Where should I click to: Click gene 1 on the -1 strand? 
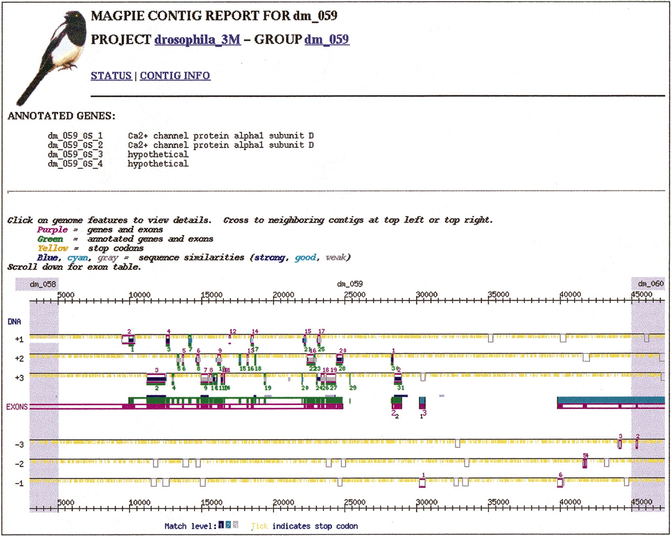[423, 483]
